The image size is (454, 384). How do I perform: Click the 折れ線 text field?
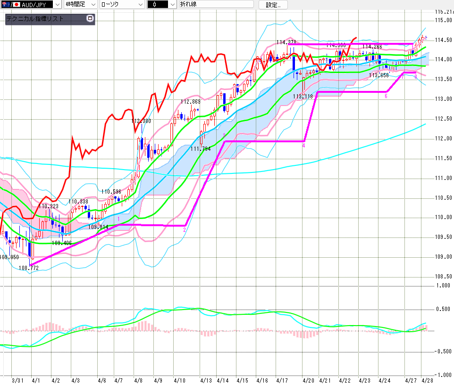217,5
